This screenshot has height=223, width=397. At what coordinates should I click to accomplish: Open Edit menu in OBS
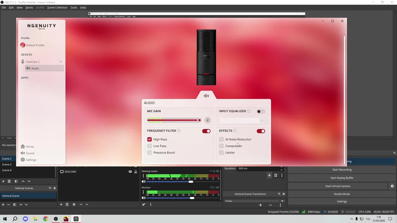[11, 7]
